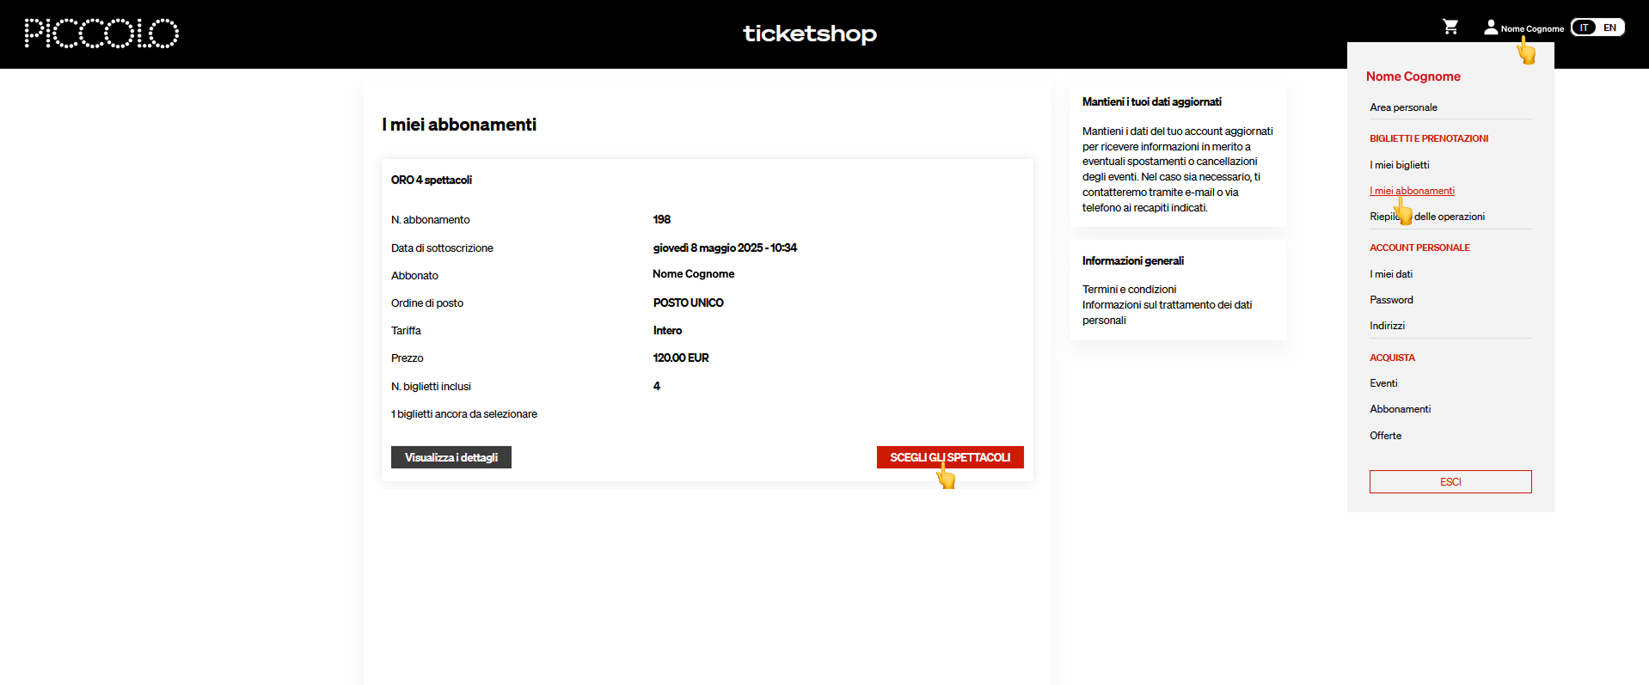Open the Password settings entry
The width and height of the screenshot is (1649, 685).
tap(1391, 300)
